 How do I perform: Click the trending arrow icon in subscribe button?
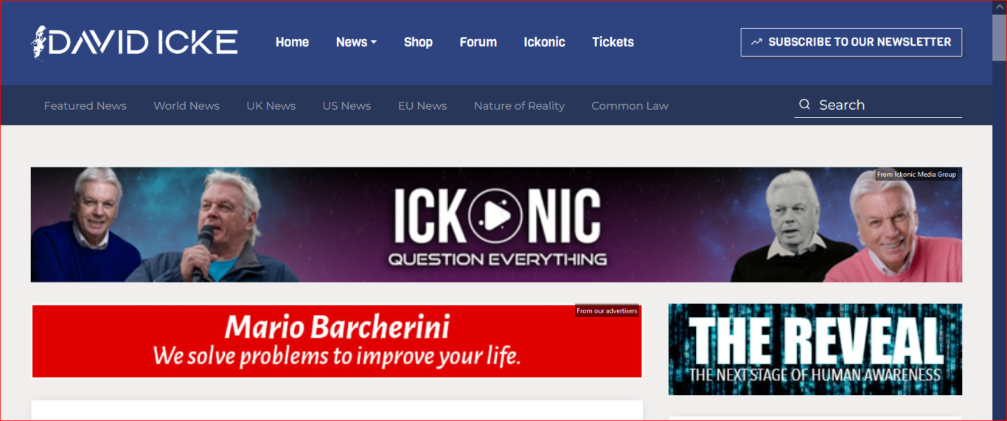pyautogui.click(x=756, y=42)
